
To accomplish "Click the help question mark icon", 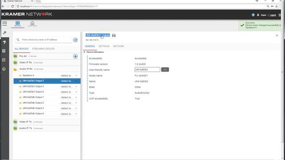I will [253, 15].
